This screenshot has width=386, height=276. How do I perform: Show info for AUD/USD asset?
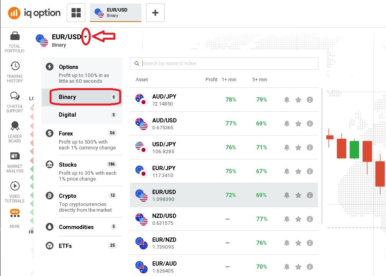click(x=310, y=124)
